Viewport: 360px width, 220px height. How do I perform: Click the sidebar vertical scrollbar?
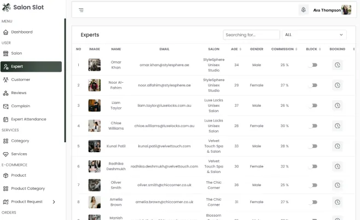(x=65, y=80)
